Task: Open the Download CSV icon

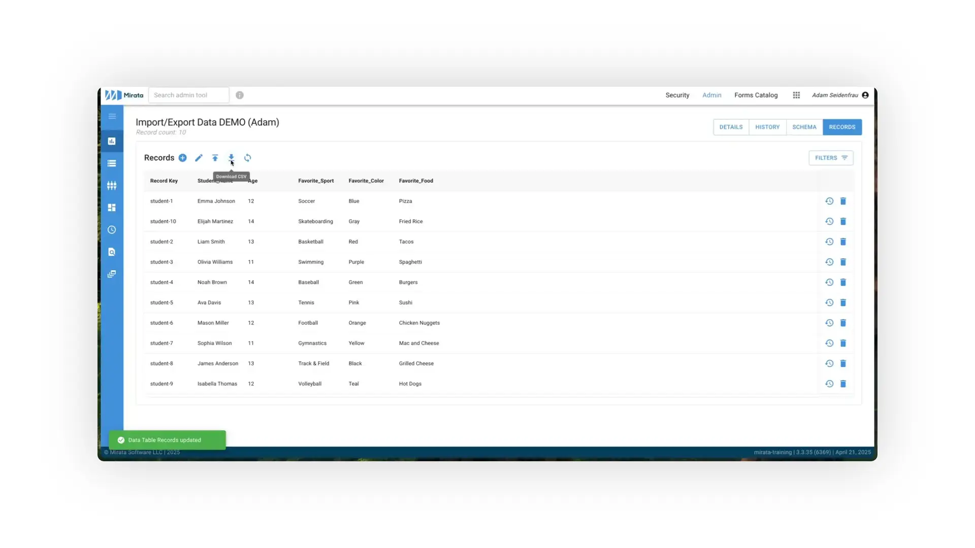Action: pyautogui.click(x=232, y=158)
